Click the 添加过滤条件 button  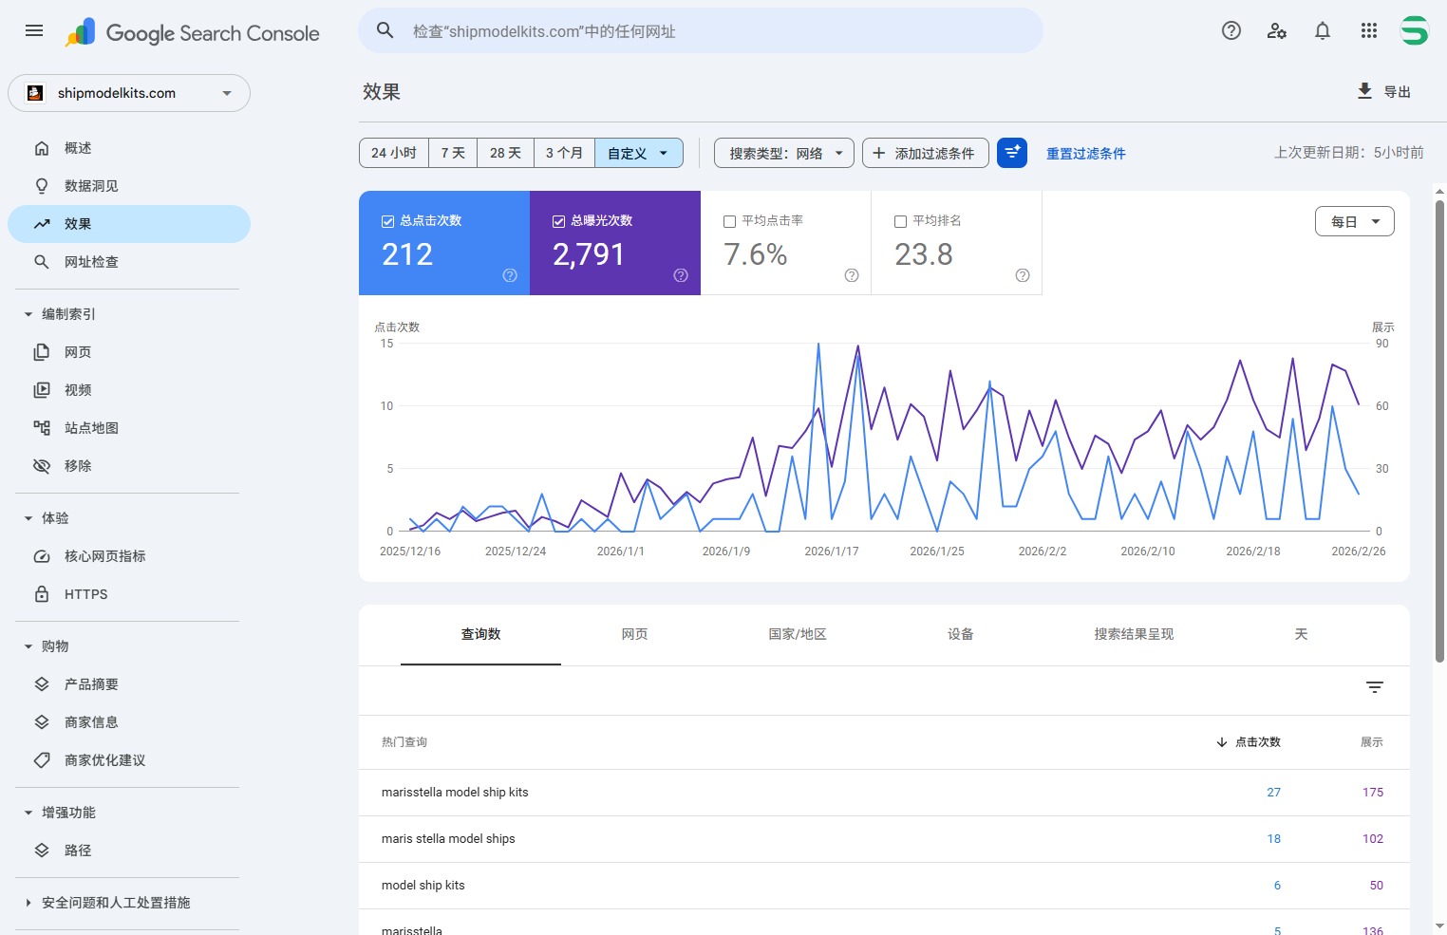tap(925, 153)
